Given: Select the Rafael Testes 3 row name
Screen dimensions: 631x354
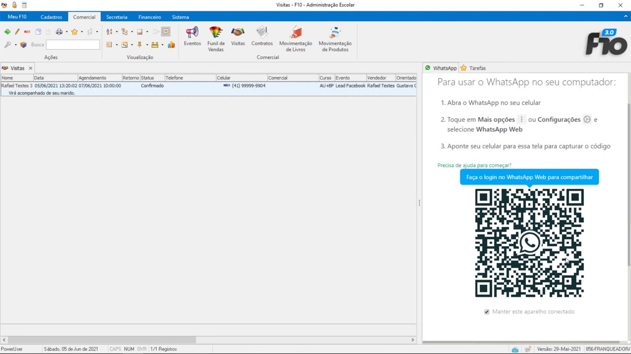Looking at the screenshot, I should (17, 86).
